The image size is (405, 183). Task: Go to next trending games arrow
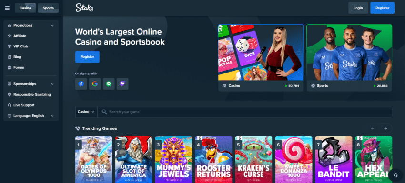385,128
